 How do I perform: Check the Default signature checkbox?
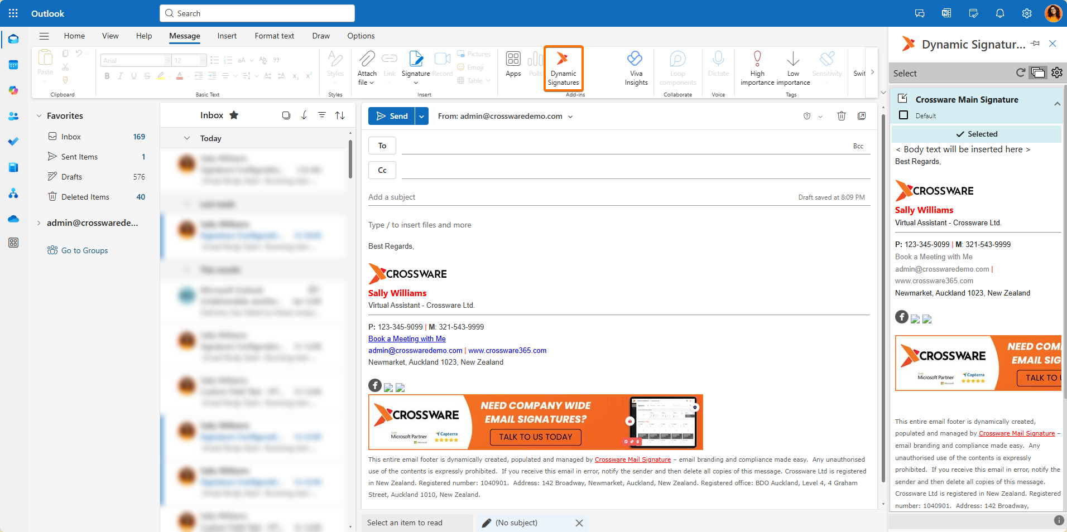coord(903,115)
